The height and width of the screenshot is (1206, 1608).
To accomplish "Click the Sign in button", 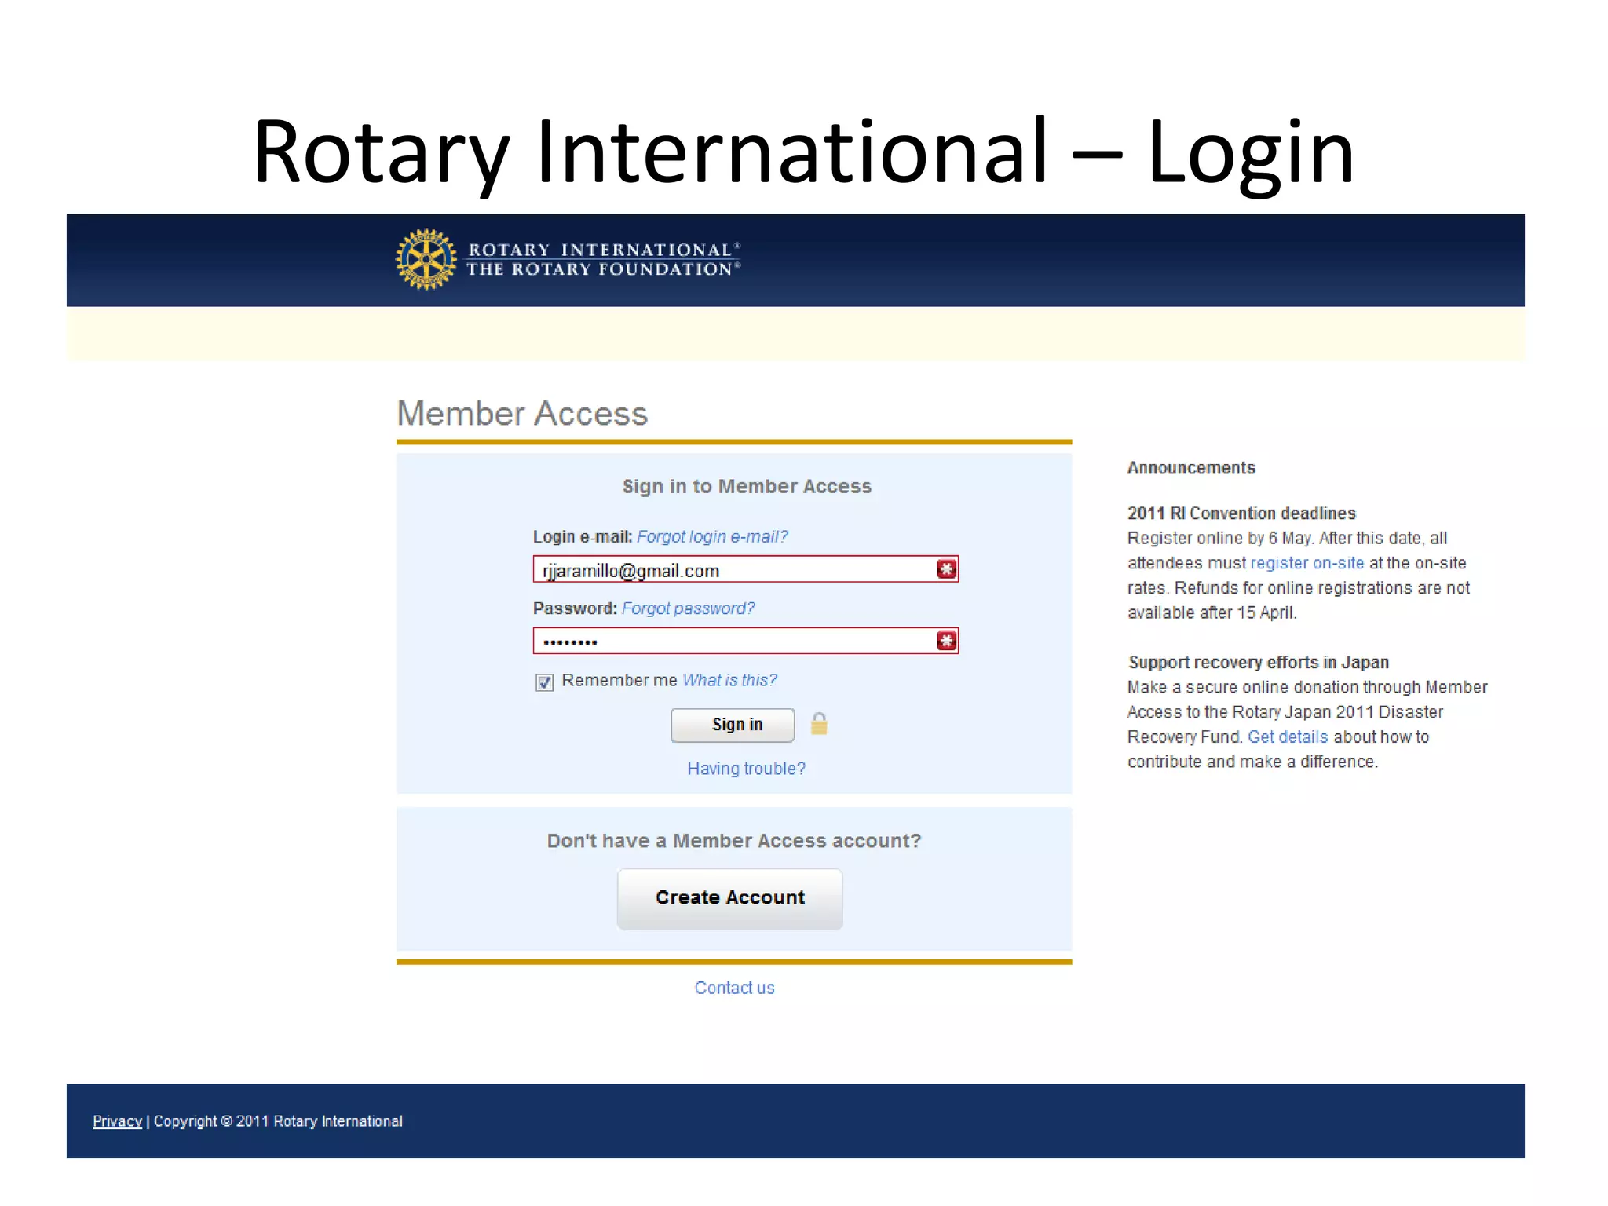I will point(733,725).
